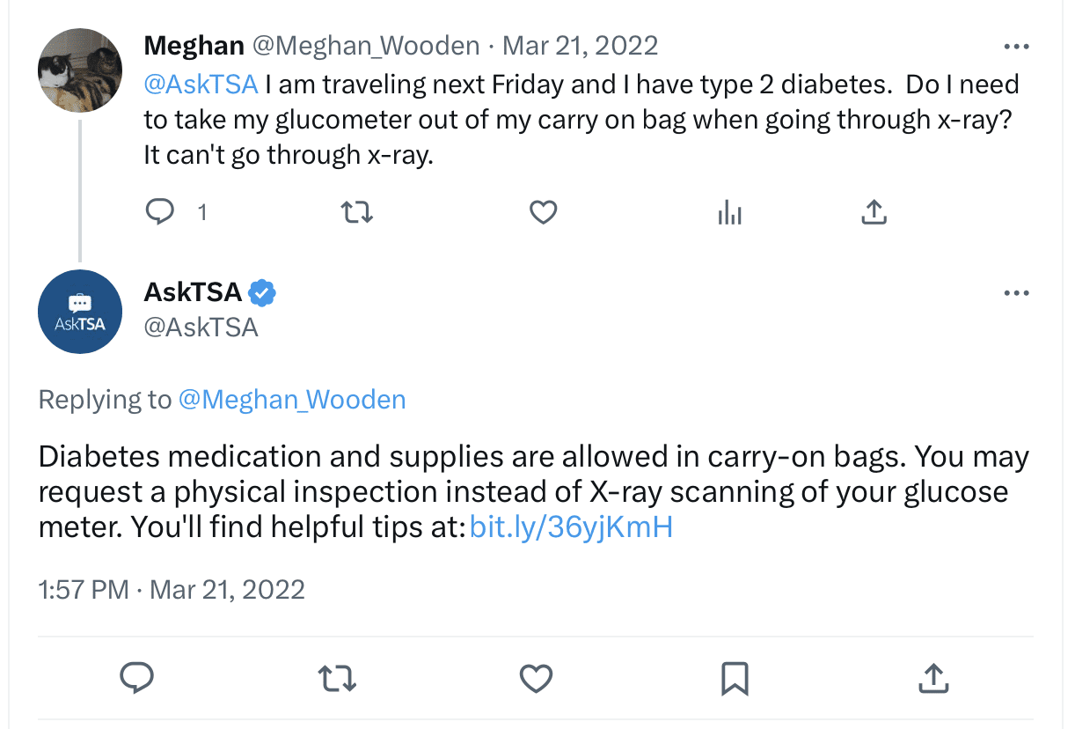Open more options on AskTSA's tweet
The width and height of the screenshot is (1075, 729).
[x=1017, y=292]
